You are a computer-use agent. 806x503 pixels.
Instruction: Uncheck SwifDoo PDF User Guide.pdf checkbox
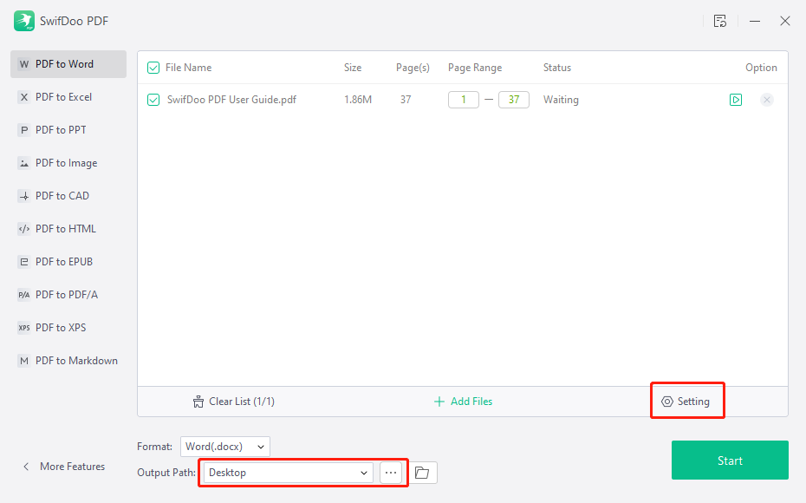[x=153, y=100]
